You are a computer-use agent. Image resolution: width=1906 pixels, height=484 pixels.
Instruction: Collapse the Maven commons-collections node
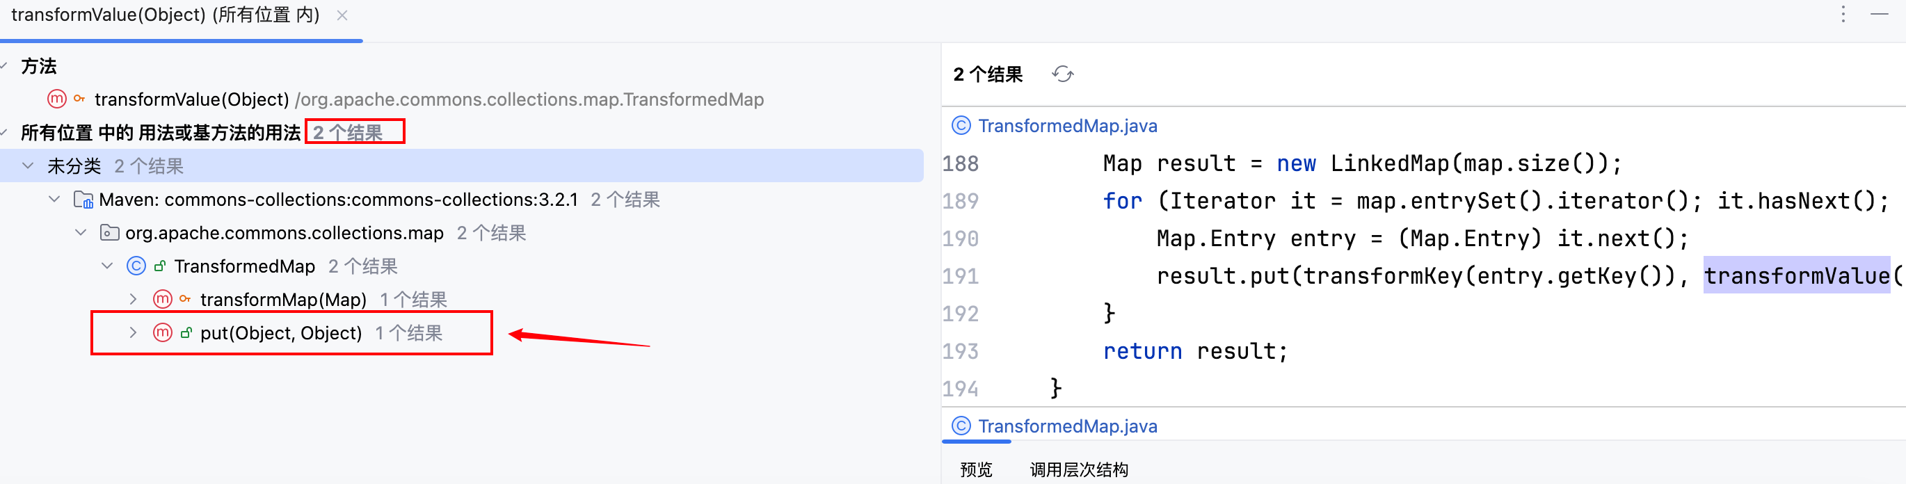tap(55, 199)
